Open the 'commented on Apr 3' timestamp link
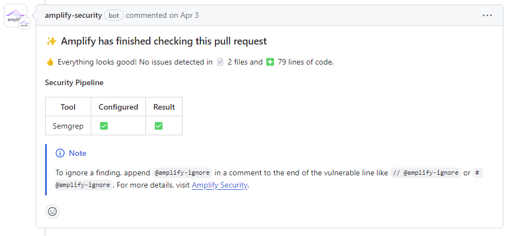This screenshot has height=236, width=509. pos(162,15)
